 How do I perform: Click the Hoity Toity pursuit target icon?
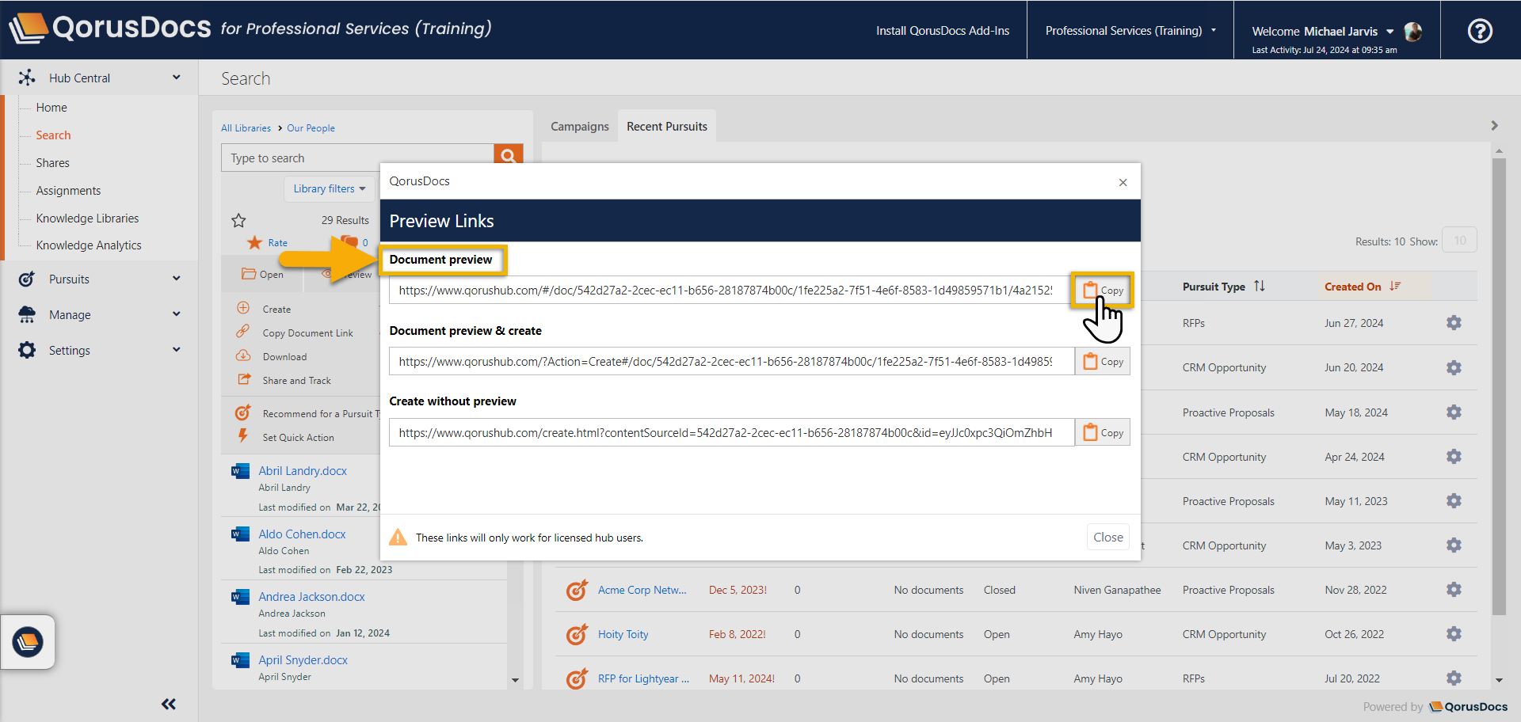[577, 634]
